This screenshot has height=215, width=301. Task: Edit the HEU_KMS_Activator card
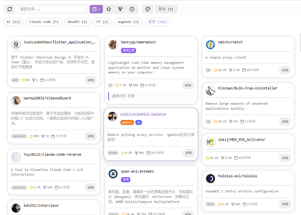click(x=285, y=158)
